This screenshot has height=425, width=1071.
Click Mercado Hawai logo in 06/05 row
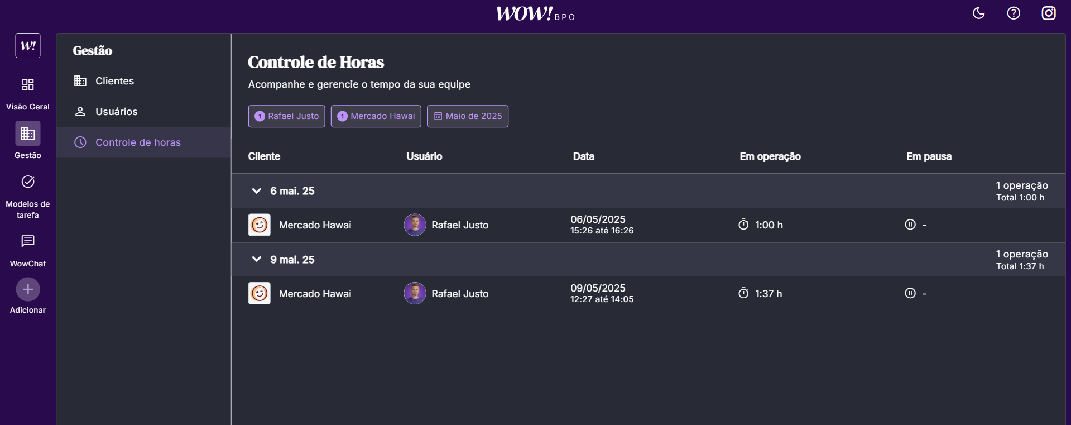[x=260, y=225]
